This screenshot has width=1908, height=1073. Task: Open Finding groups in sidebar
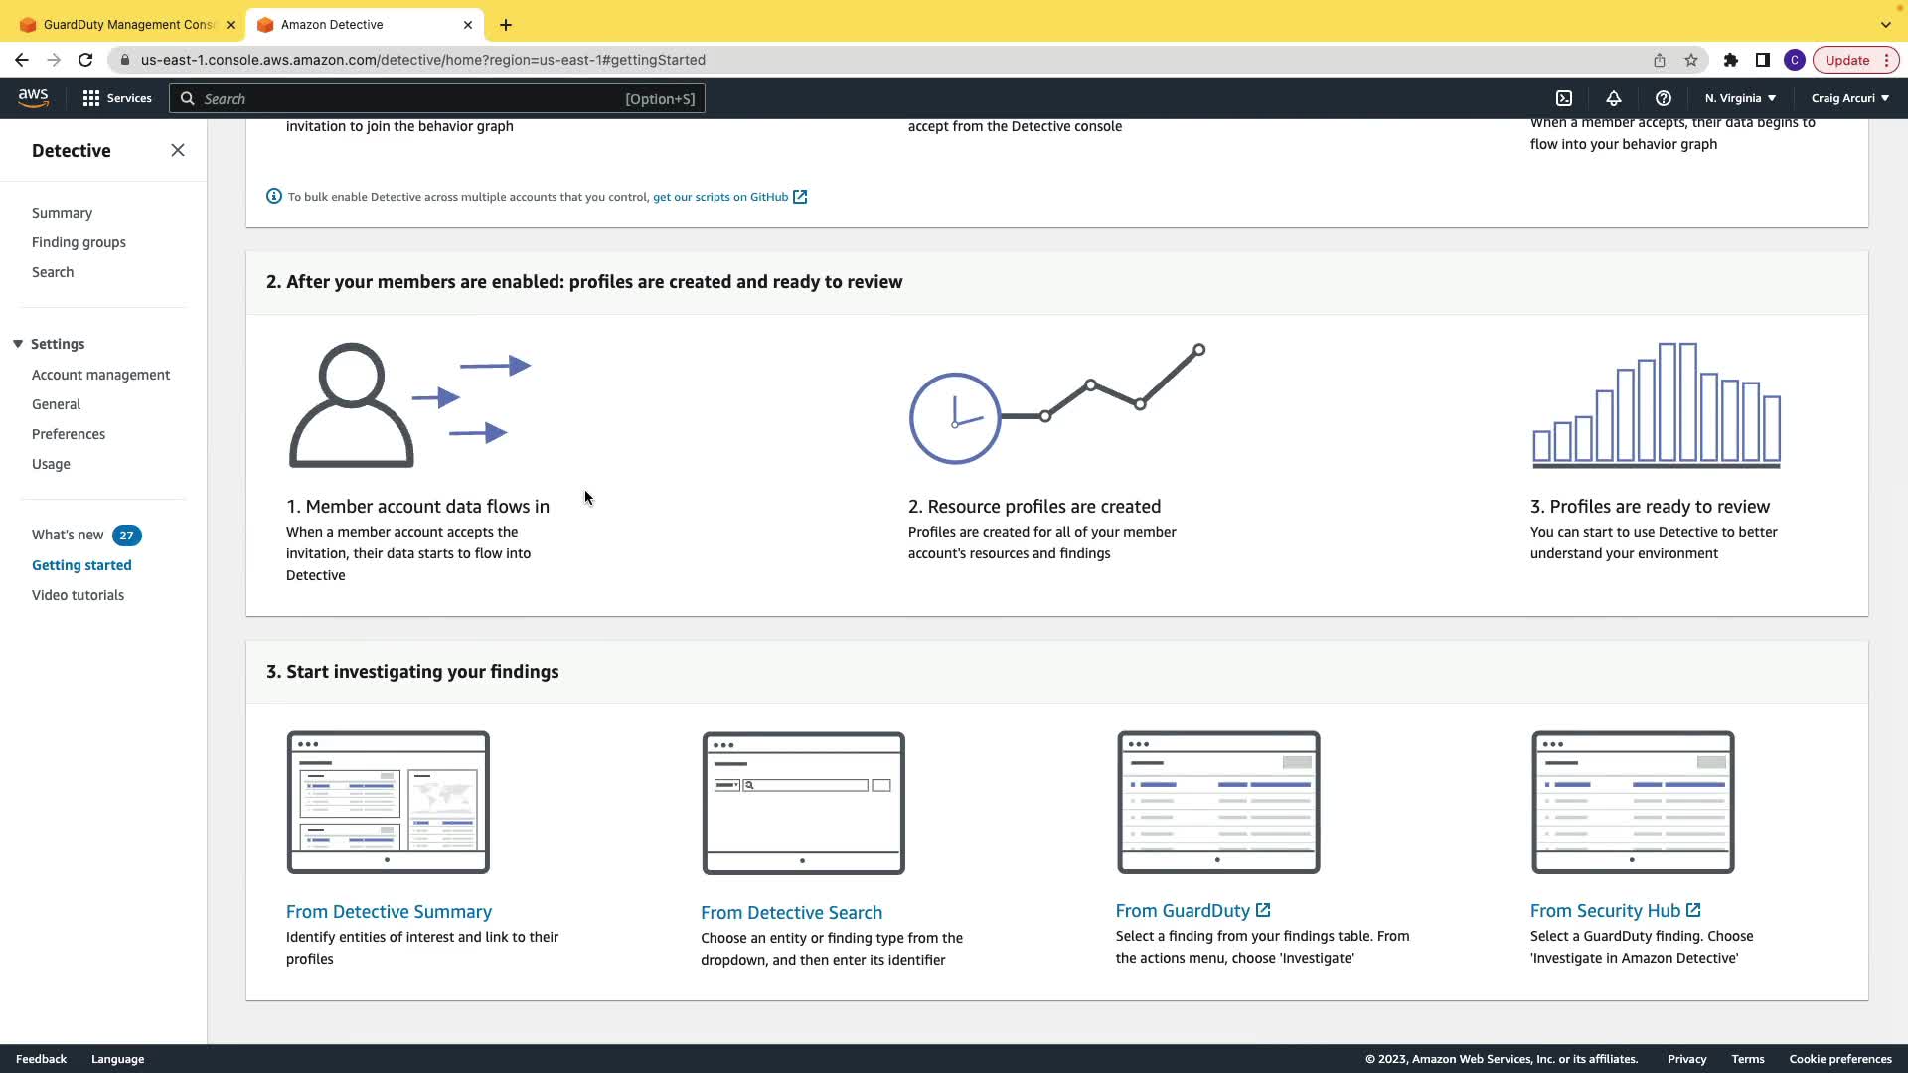(x=79, y=242)
